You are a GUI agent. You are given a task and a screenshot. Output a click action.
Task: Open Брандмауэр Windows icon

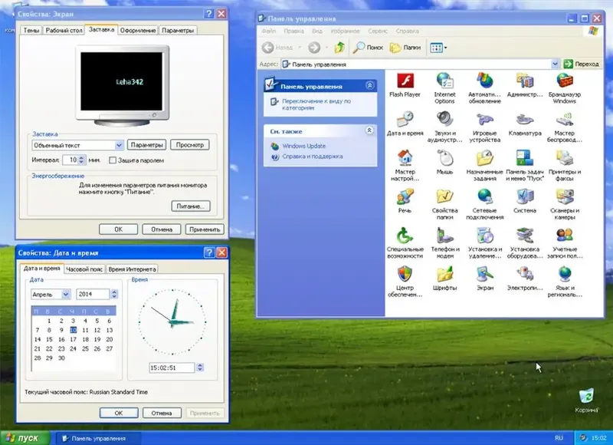point(565,84)
